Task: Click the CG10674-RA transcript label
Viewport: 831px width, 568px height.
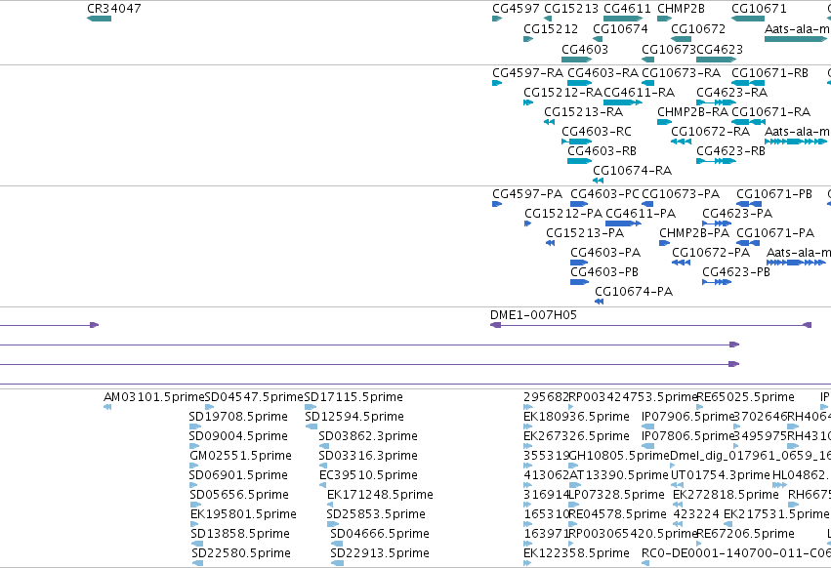Action: tap(632, 171)
